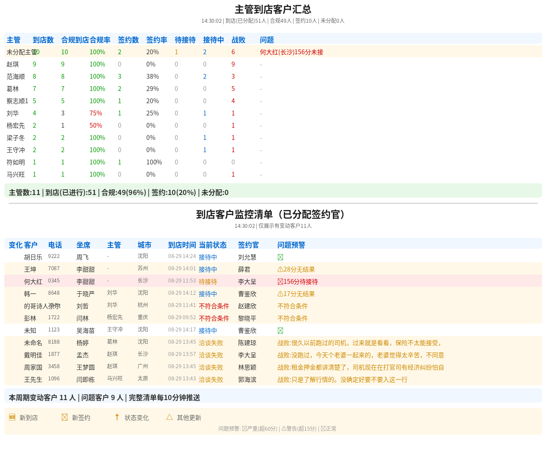This screenshot has width=546, height=453.
Task: Click customer name 何大红 in monitoring list
Action: click(33, 282)
